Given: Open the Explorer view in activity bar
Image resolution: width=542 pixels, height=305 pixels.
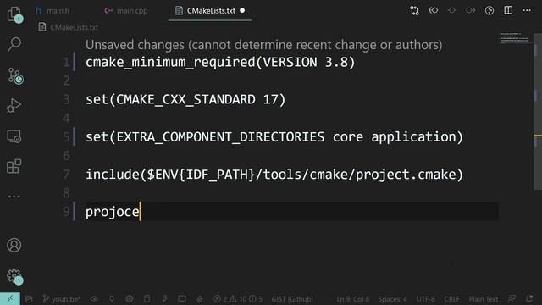Looking at the screenshot, I should [14, 14].
